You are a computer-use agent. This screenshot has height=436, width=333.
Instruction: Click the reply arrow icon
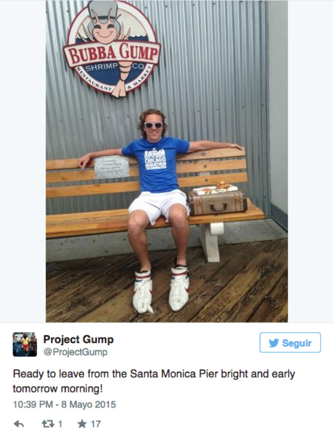click(19, 424)
